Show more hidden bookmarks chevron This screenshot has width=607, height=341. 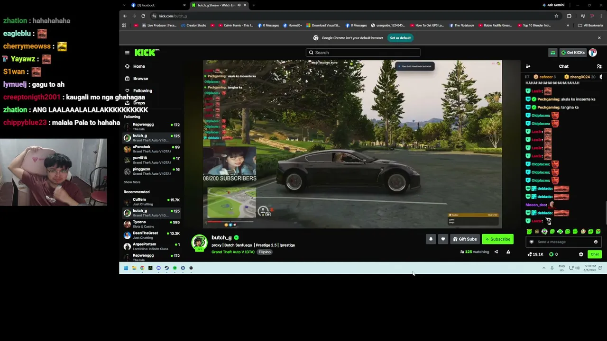[x=568, y=25]
